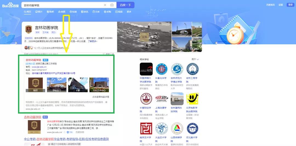Viewport: 296px width, 146px height.
Task: Open 百度快照 for second result
Action: (80, 132)
